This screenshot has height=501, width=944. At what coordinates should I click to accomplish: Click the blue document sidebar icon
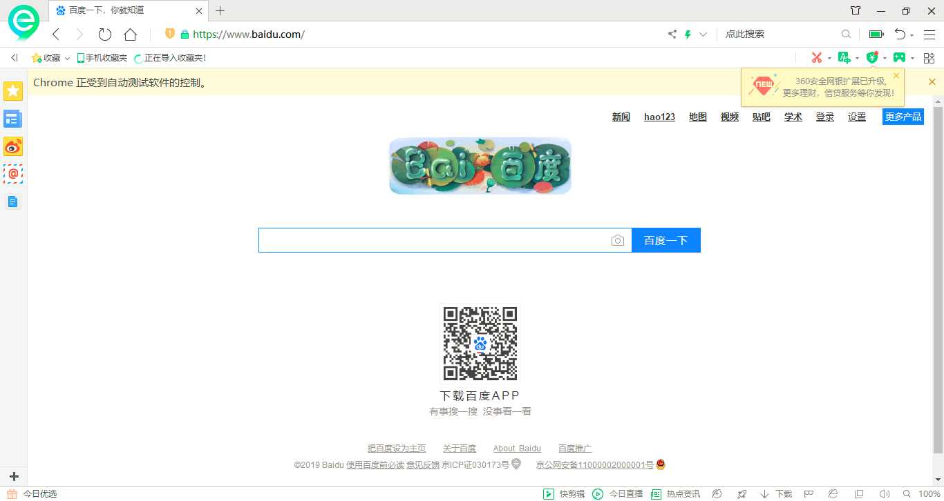pos(13,202)
